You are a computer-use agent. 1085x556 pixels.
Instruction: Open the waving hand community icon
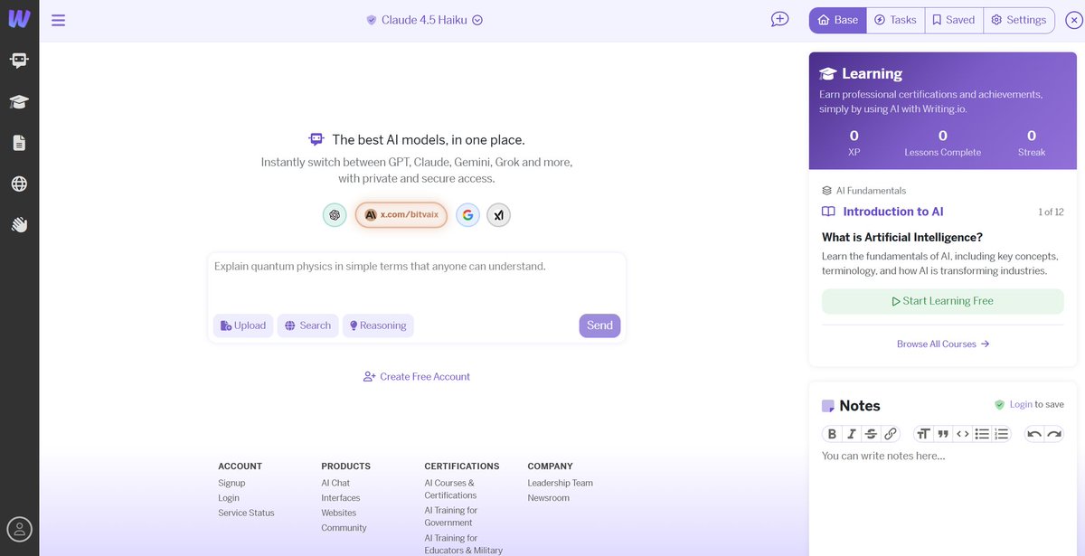tap(19, 224)
